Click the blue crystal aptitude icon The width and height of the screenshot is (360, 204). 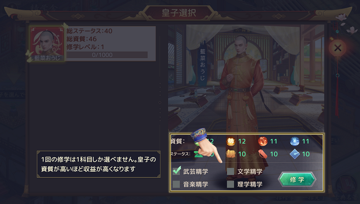pos(295,141)
